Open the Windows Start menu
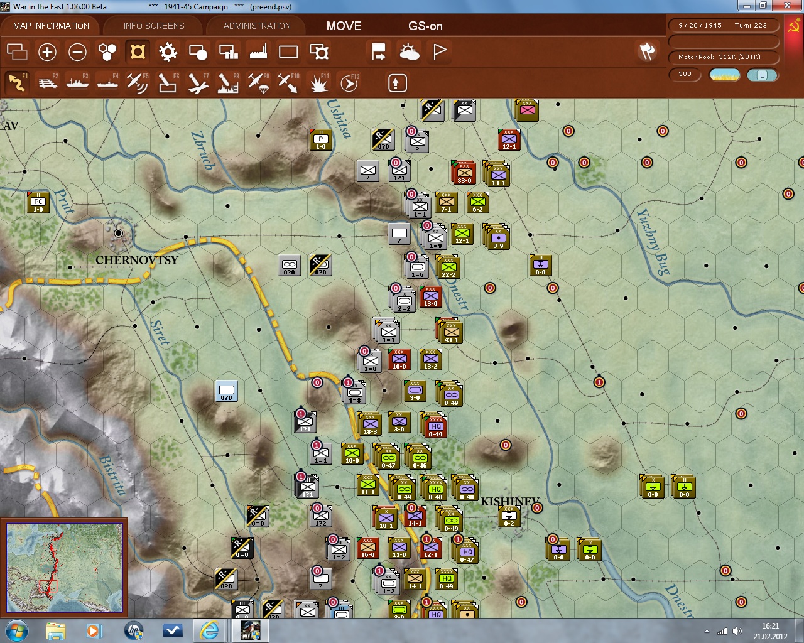Viewport: 804px width, 643px height. coord(16,630)
